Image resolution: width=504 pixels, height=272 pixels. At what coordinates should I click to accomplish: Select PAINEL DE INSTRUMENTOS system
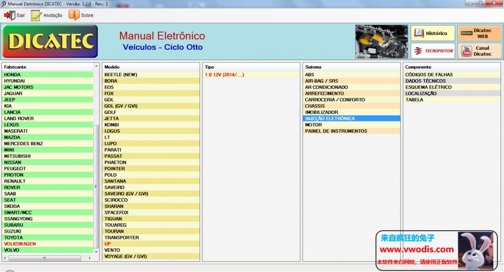[x=336, y=131]
